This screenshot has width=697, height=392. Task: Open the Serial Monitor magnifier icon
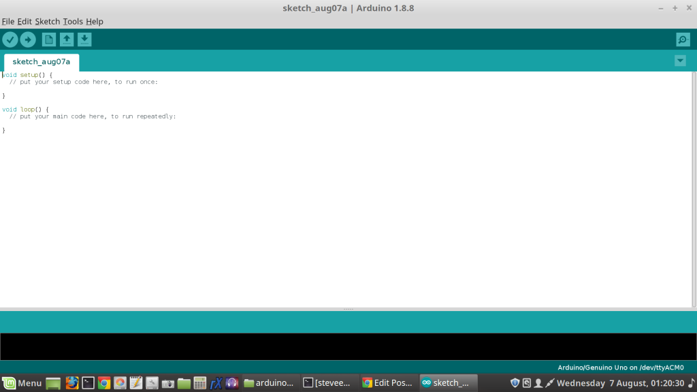[683, 39]
